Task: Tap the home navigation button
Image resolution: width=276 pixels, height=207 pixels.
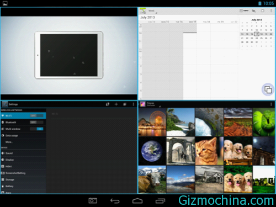Action: pyautogui.click(x=137, y=201)
